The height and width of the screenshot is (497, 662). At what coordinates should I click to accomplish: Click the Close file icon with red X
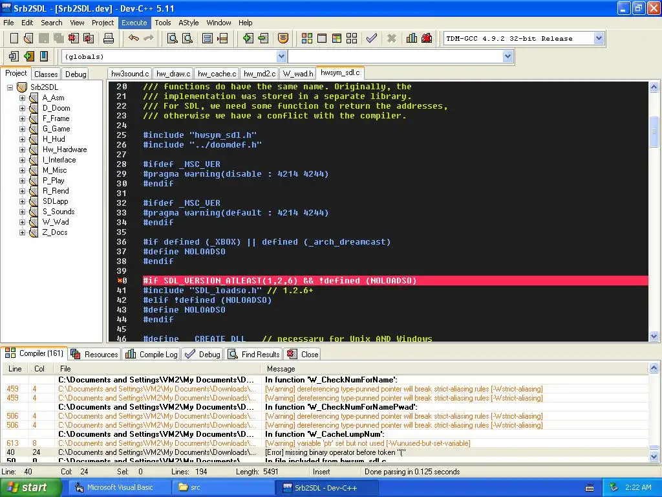coord(74,38)
